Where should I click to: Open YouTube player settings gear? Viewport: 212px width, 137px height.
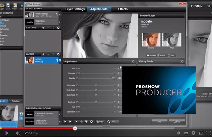(x=194, y=133)
